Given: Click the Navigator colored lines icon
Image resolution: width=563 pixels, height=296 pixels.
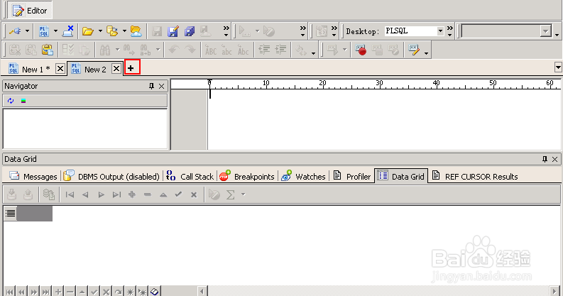Looking at the screenshot, I should tap(23, 101).
